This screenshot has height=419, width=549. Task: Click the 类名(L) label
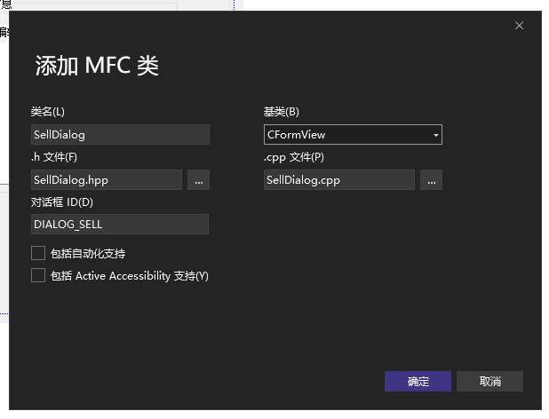tap(48, 112)
